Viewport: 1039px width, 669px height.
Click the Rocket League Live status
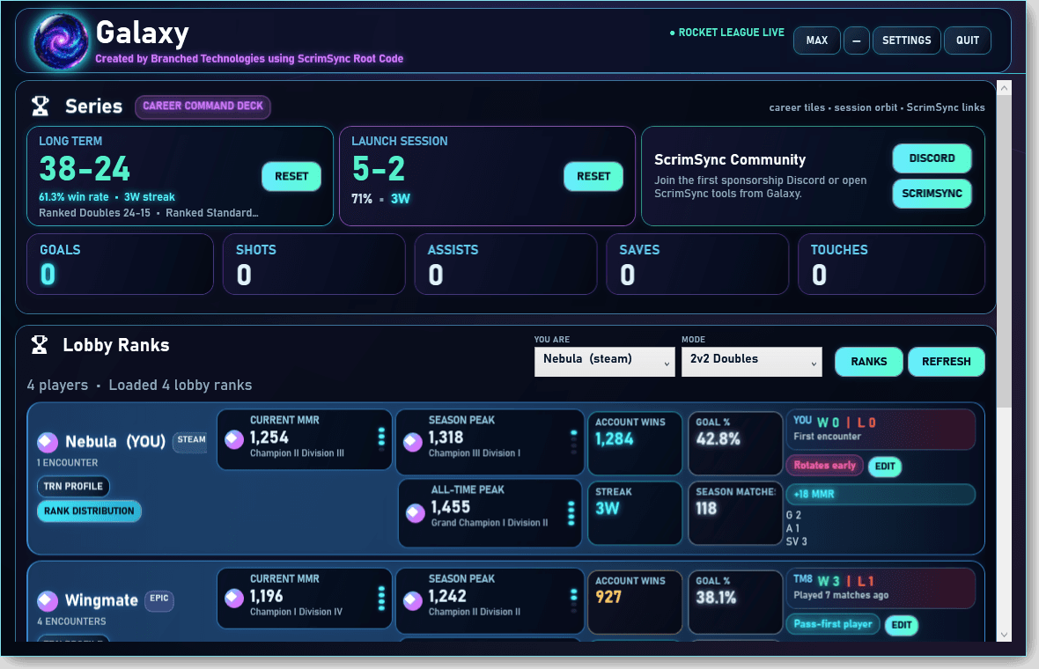pos(727,33)
